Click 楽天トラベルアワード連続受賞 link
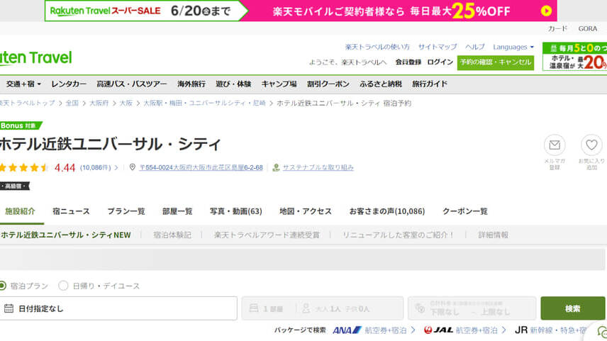The height and width of the screenshot is (341, 607). pyautogui.click(x=267, y=235)
